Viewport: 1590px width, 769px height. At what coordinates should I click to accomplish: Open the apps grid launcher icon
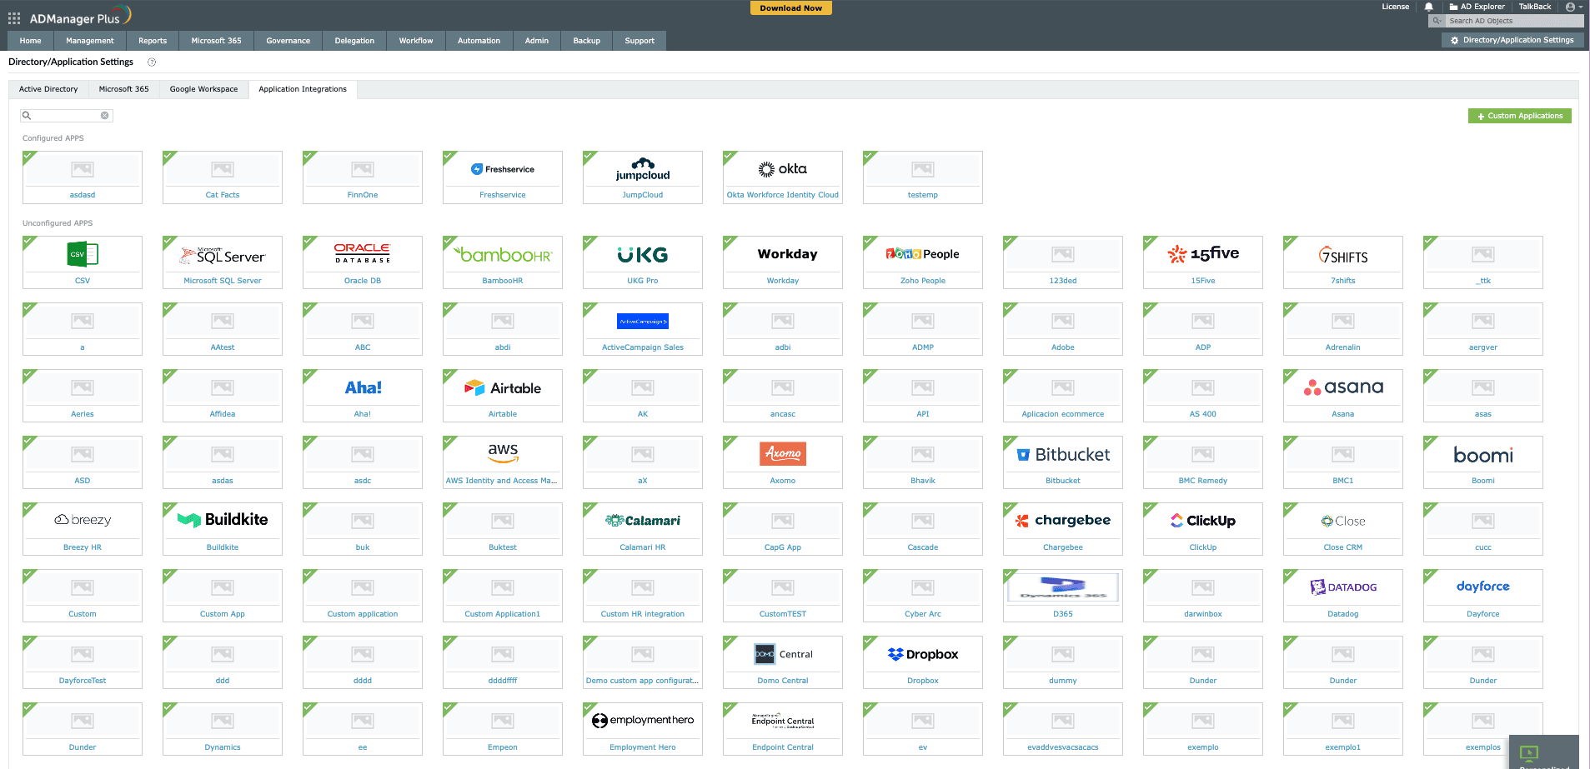point(14,17)
